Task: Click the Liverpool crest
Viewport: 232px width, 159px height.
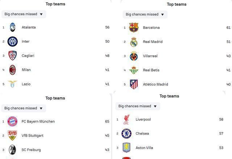Action: coord(127,120)
